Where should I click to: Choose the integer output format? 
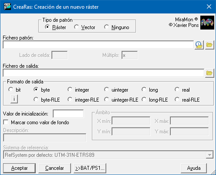coord(78,90)
